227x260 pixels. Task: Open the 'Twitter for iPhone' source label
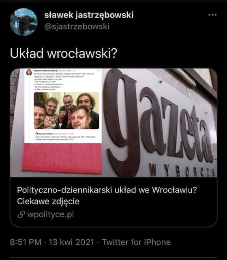click(x=136, y=242)
